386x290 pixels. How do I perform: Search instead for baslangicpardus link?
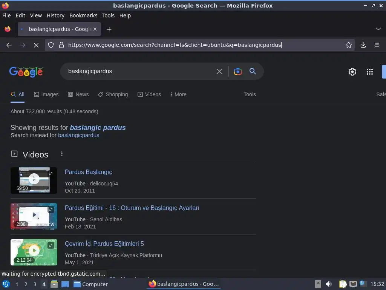tap(78, 135)
